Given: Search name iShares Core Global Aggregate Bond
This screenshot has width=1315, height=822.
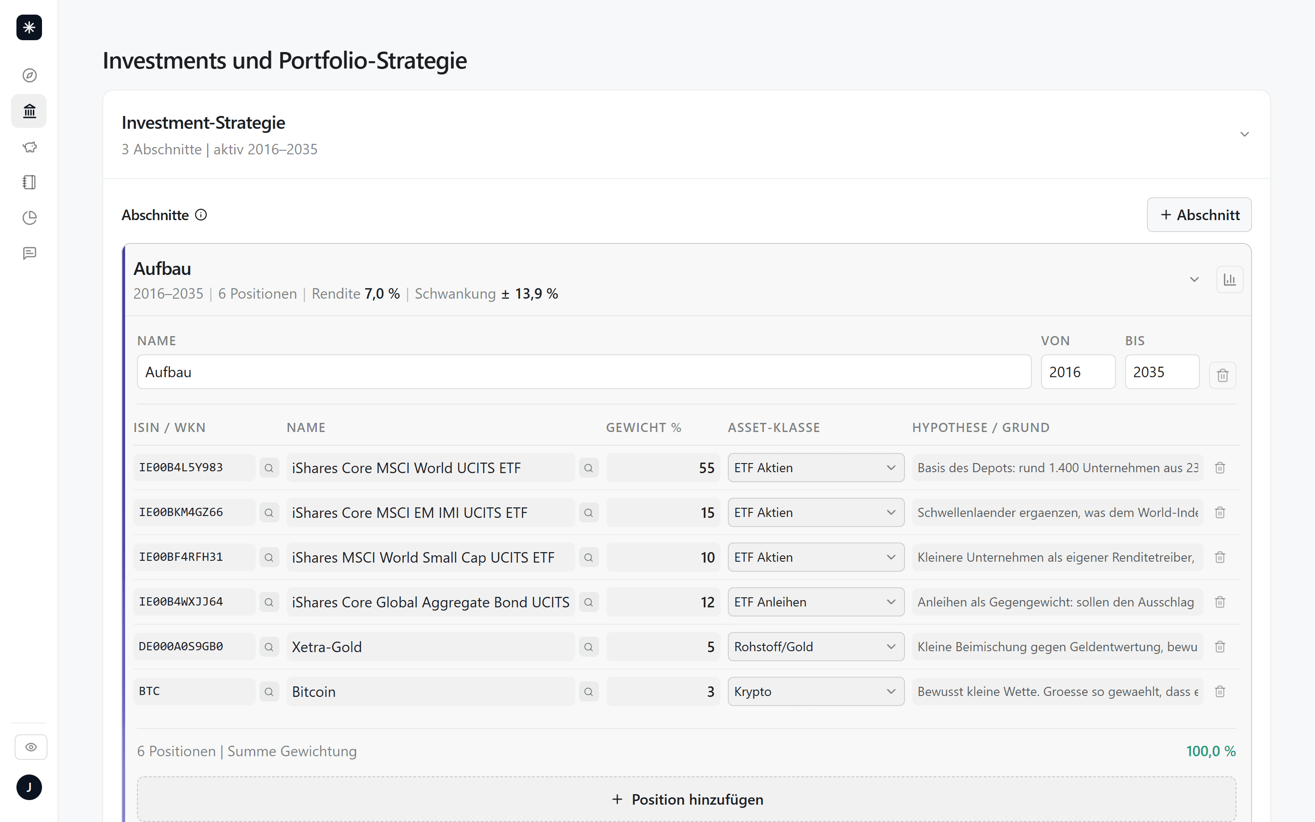Looking at the screenshot, I should tap(589, 602).
